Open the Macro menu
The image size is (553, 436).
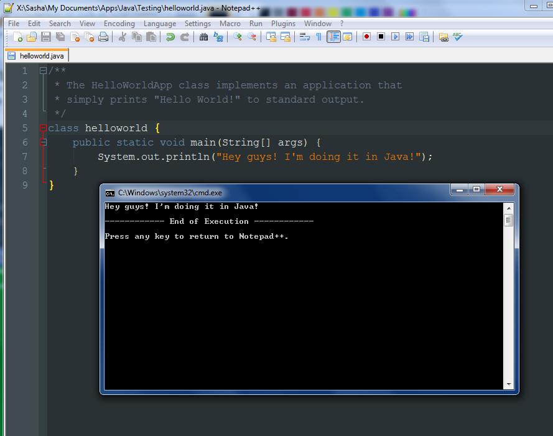pos(230,24)
